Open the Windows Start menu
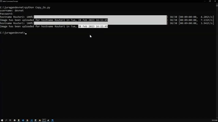 2,120
